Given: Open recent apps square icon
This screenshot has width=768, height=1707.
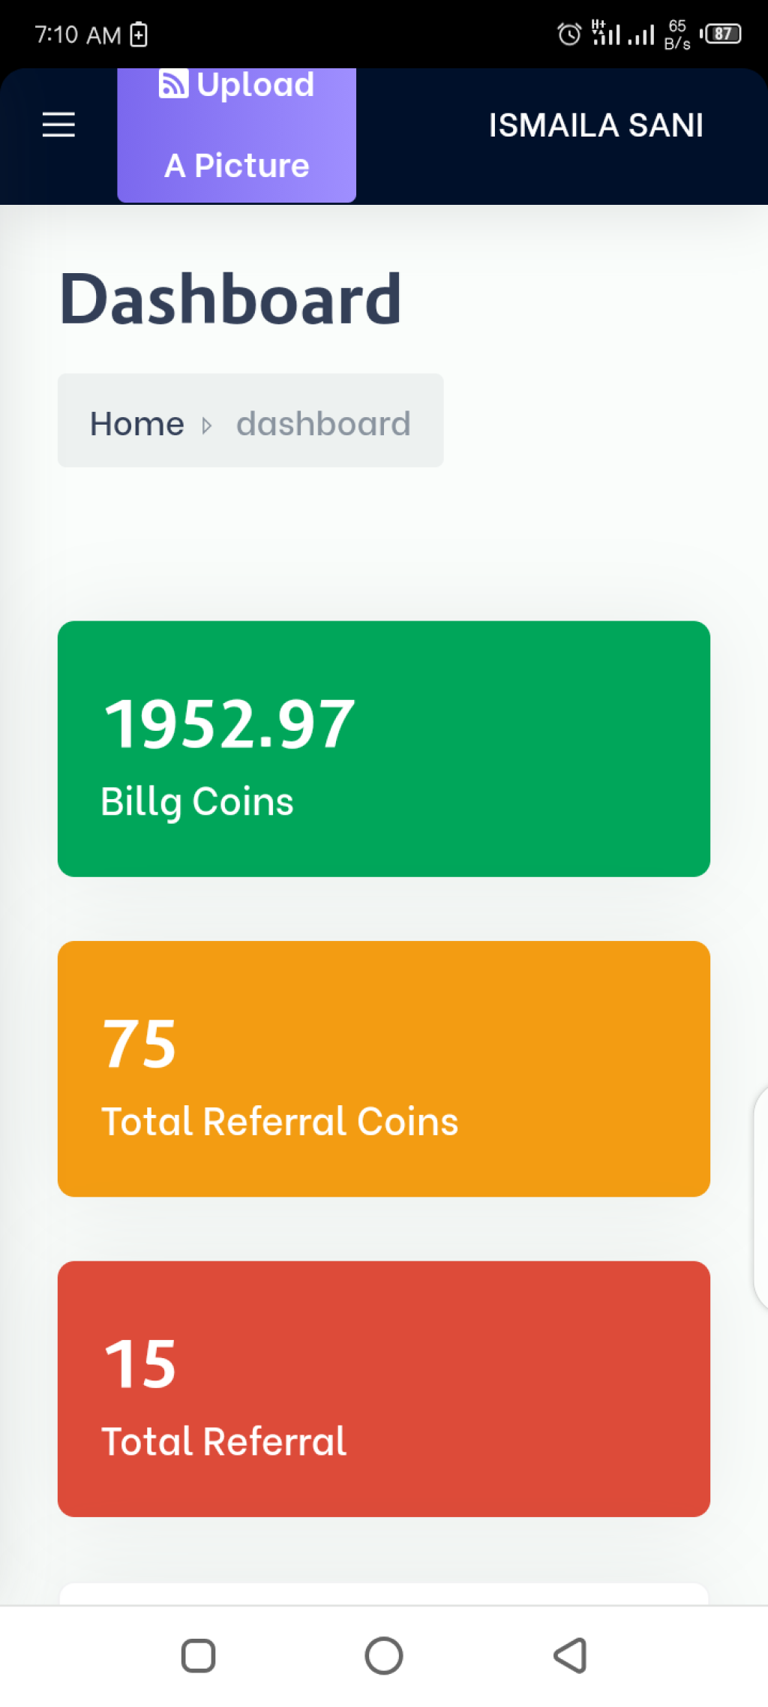Looking at the screenshot, I should [x=199, y=1655].
